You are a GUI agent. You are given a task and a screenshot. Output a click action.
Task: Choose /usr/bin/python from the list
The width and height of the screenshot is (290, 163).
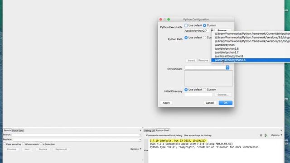point(251,45)
